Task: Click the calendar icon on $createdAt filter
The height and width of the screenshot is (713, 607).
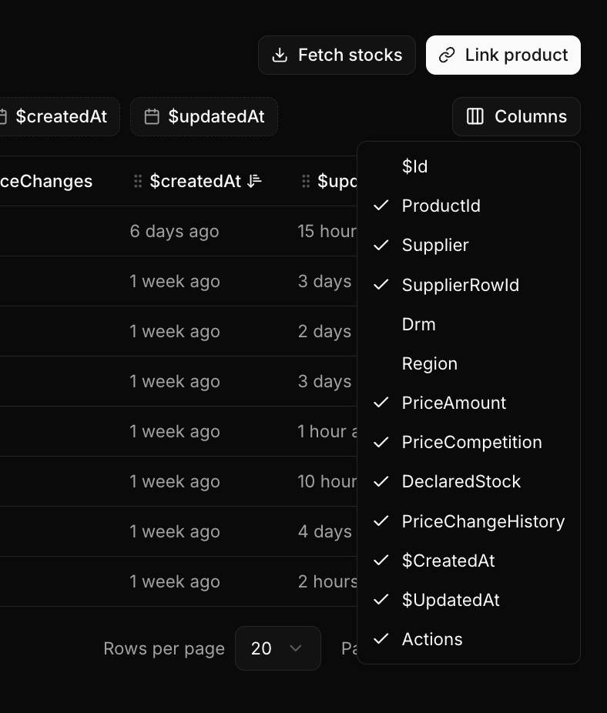Action: pyautogui.click(x=6, y=116)
